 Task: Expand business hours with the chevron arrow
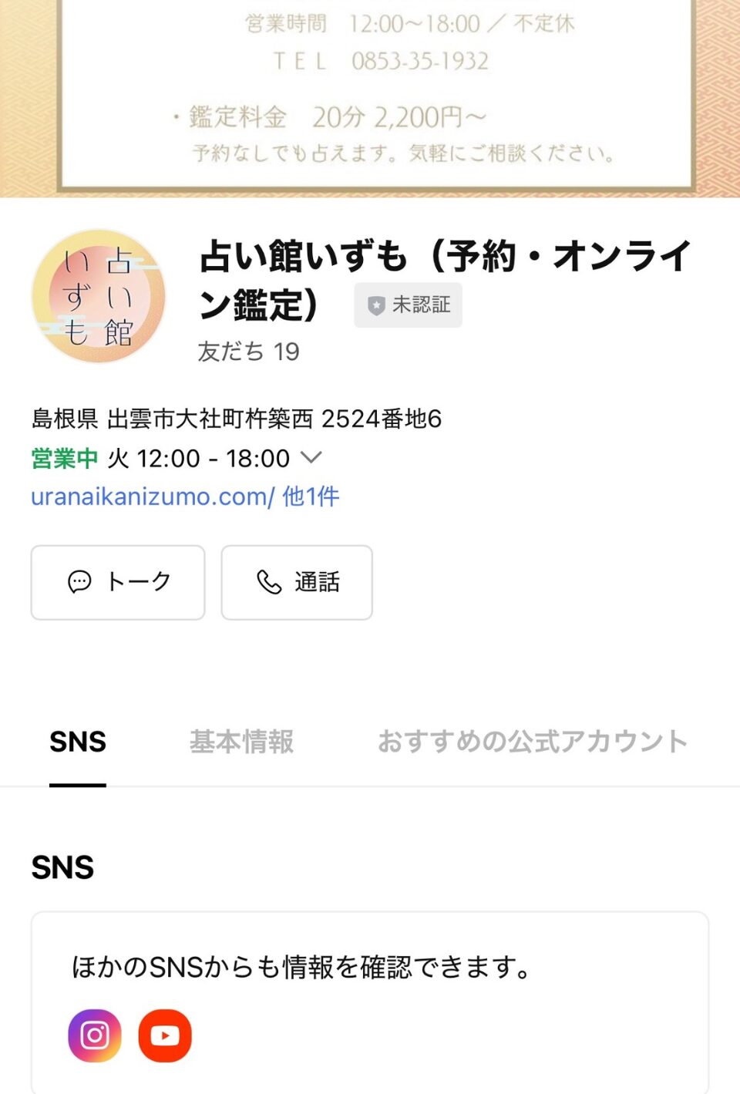[x=311, y=457]
